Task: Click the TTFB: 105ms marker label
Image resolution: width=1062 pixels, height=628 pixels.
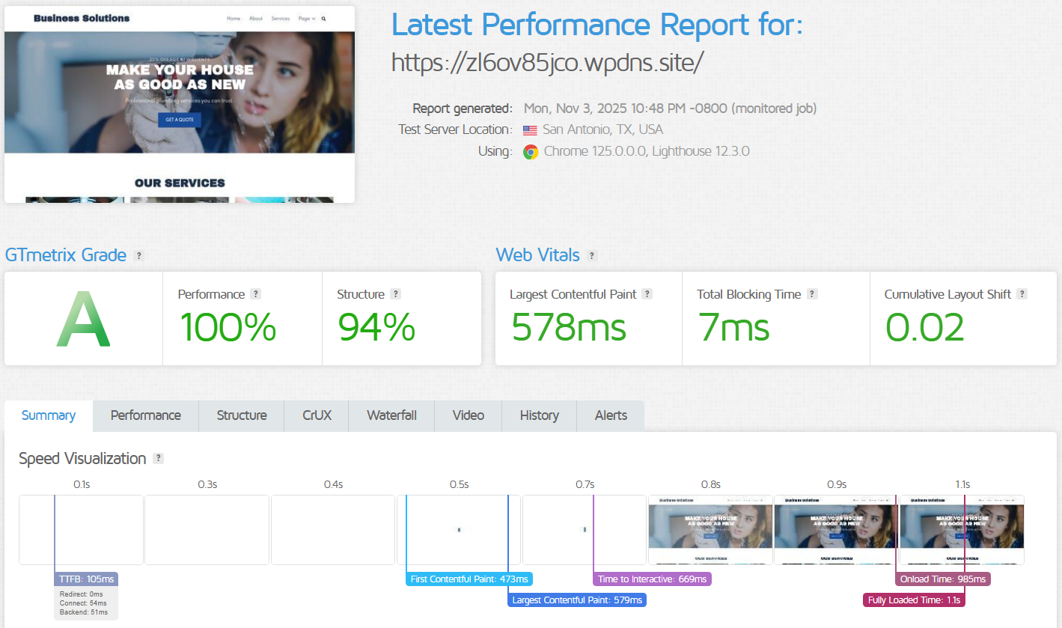Action: coord(86,579)
